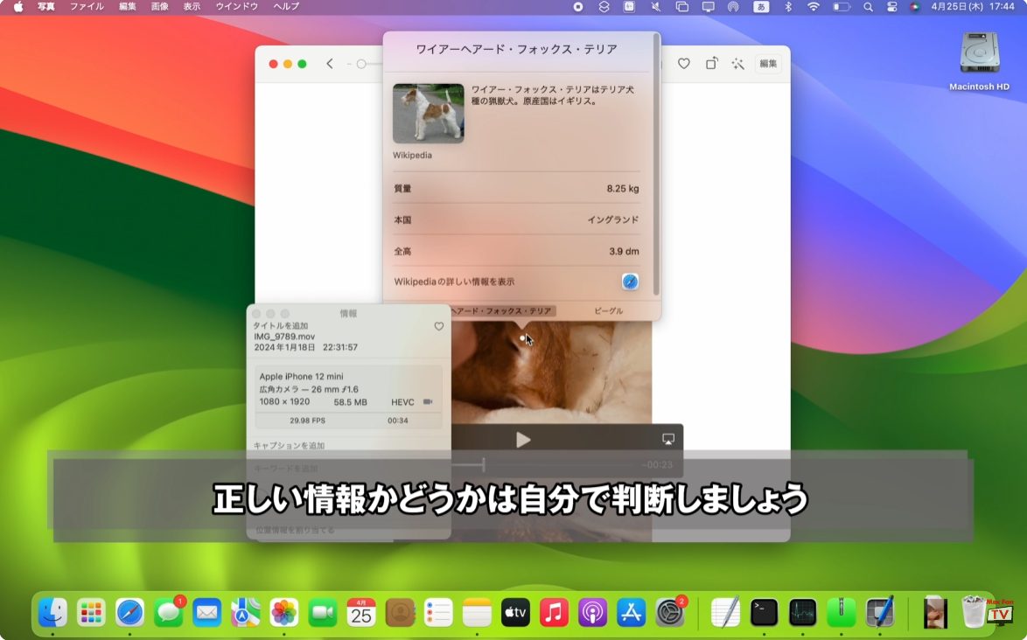Open Control Center in menu bar

pos(892,6)
